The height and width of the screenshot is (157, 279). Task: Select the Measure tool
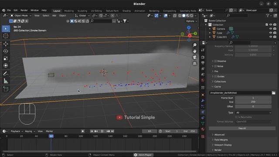6,81
